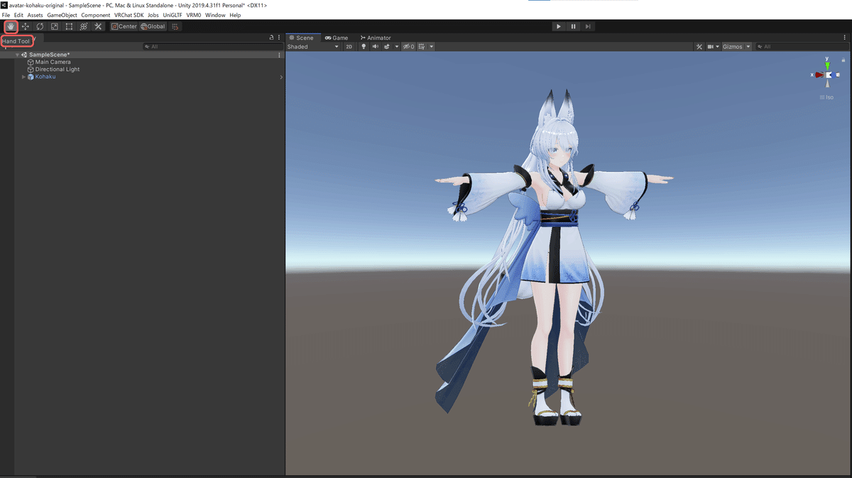Open the Component menu
852x478 pixels.
(x=96, y=15)
